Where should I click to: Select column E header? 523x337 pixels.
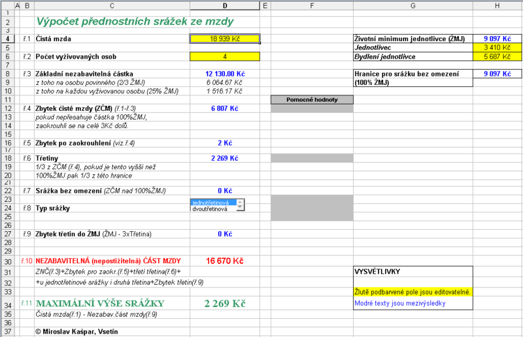click(265, 6)
